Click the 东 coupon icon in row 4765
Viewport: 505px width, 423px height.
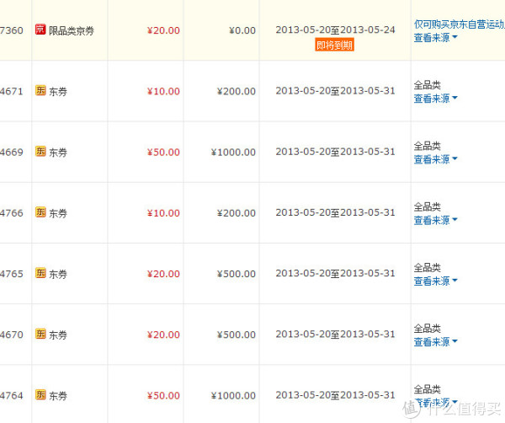[40, 273]
